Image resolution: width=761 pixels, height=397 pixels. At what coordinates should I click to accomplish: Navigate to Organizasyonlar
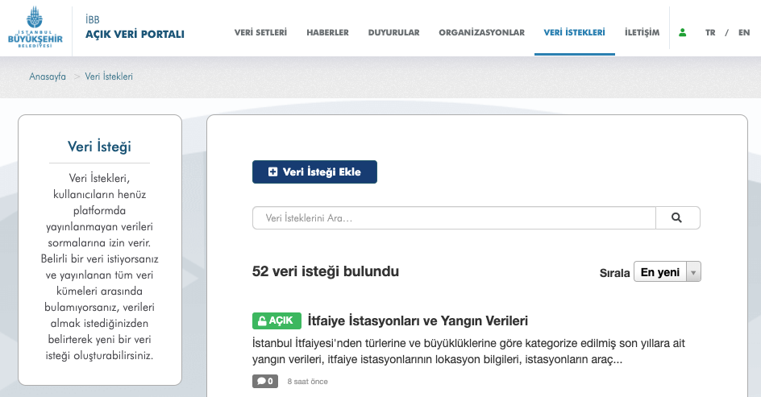(x=482, y=32)
